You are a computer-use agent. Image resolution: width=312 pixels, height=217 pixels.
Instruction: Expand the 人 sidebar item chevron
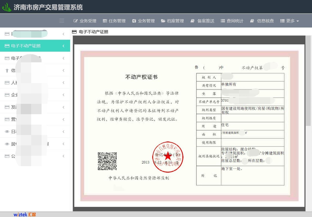63,83
